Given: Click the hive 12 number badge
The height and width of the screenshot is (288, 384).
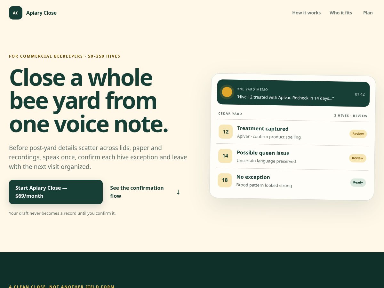Looking at the screenshot, I should point(226,132).
